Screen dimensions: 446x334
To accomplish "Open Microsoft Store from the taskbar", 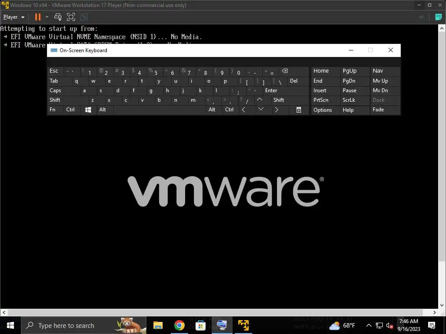I will tap(200, 325).
